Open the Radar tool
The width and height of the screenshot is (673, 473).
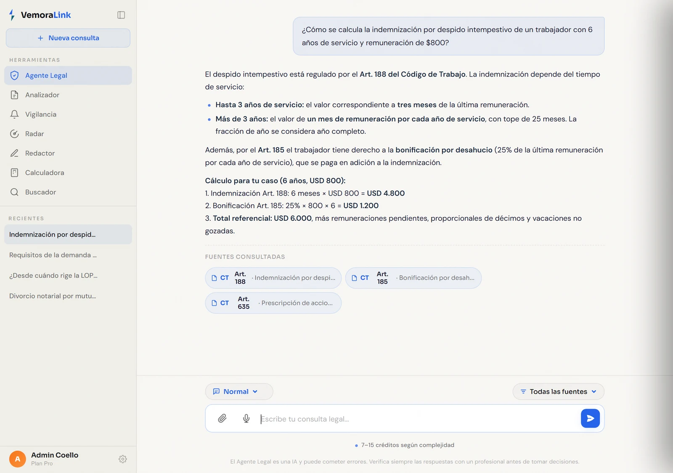(x=68, y=134)
